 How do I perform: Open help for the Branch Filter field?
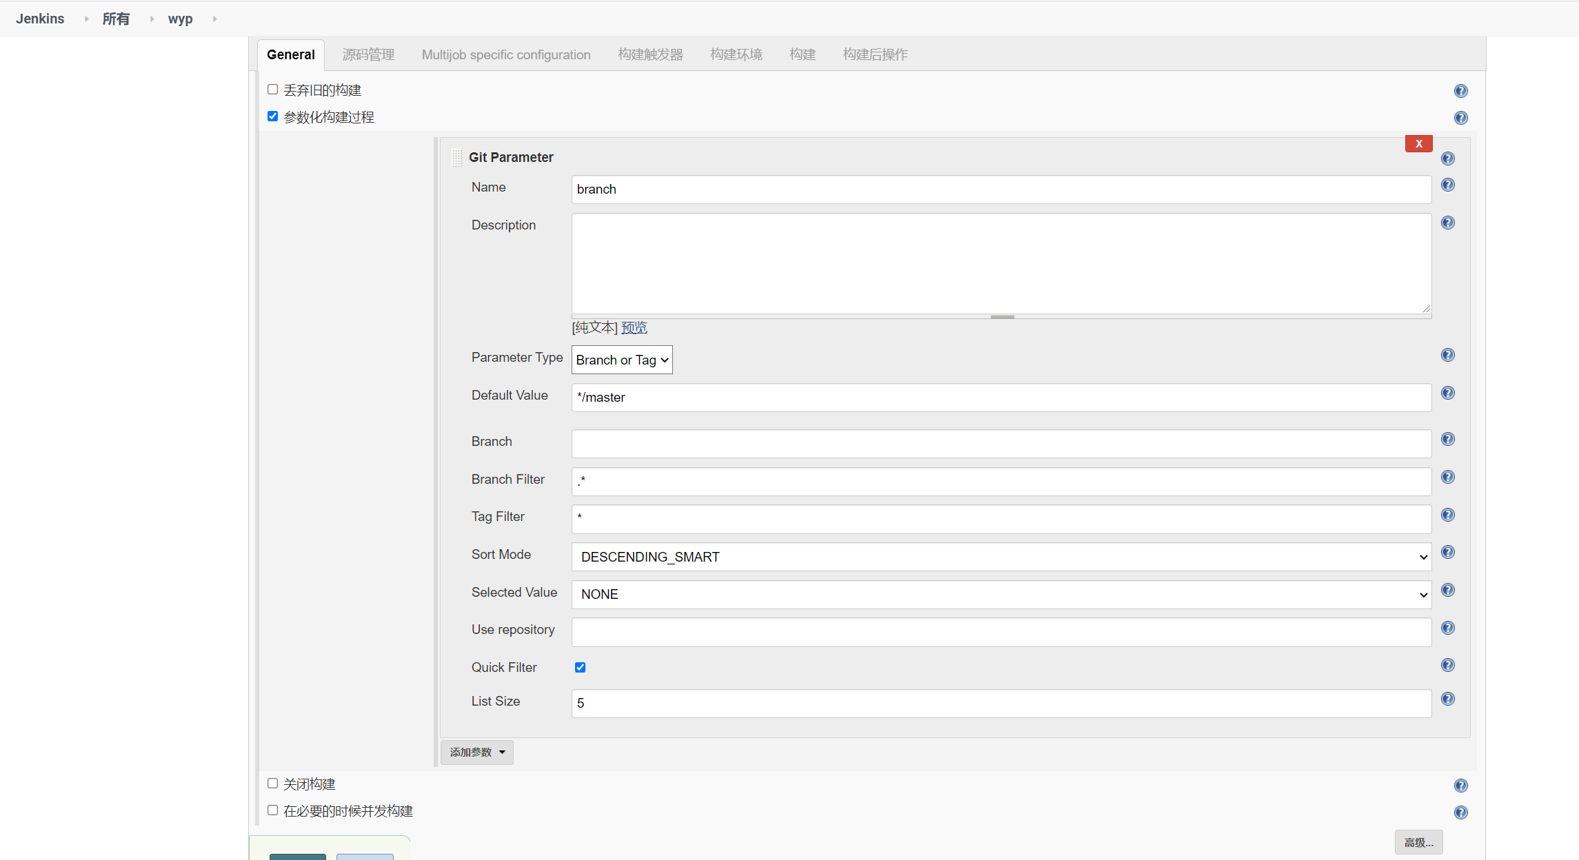(x=1448, y=476)
